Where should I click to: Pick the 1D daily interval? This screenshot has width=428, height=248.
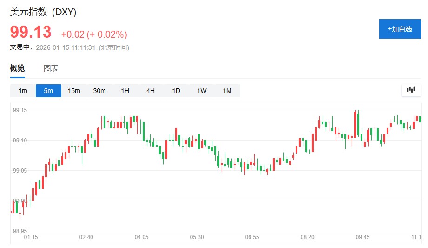click(x=176, y=91)
